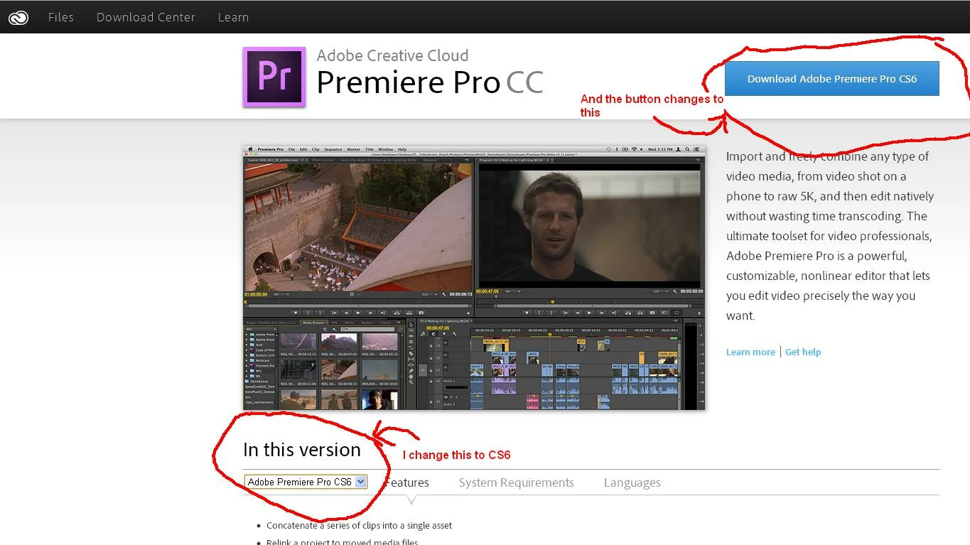Go to the Learn section
This screenshot has width=970, height=545.
click(x=233, y=17)
